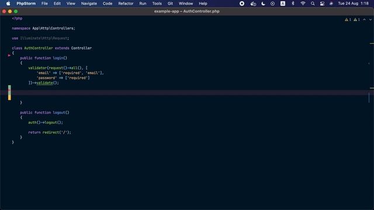Click the 'password' array key

47,78
